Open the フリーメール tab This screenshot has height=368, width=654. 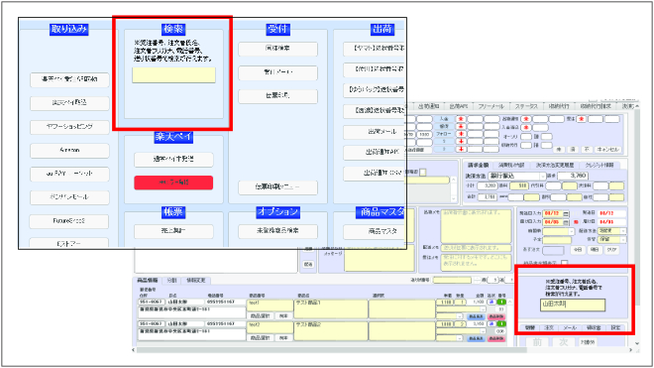pyautogui.click(x=490, y=106)
